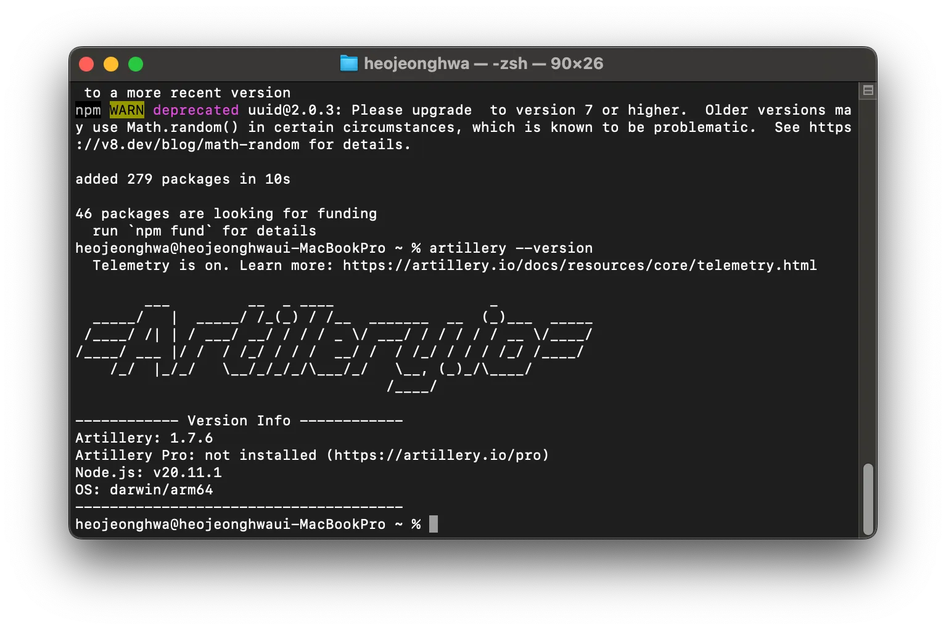The height and width of the screenshot is (630, 946).
Task: Click 'Artillery Pro: not installed' text
Action: point(195,456)
